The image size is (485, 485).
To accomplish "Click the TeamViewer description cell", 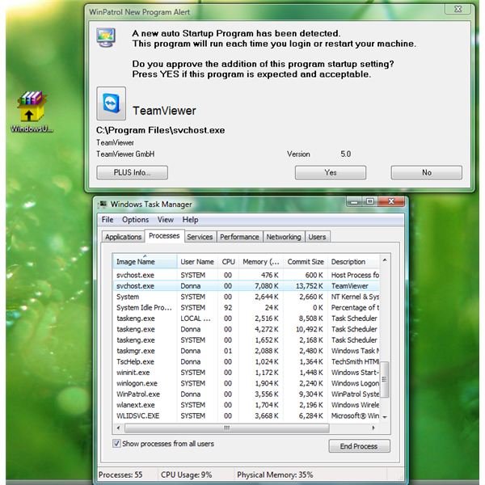I will pos(350,286).
